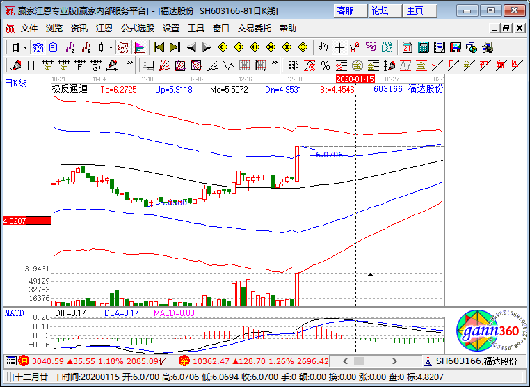Image resolution: width=530 pixels, height=387 pixels.
Task: Toggle the crosshair cursor tool
Action: click(339, 47)
